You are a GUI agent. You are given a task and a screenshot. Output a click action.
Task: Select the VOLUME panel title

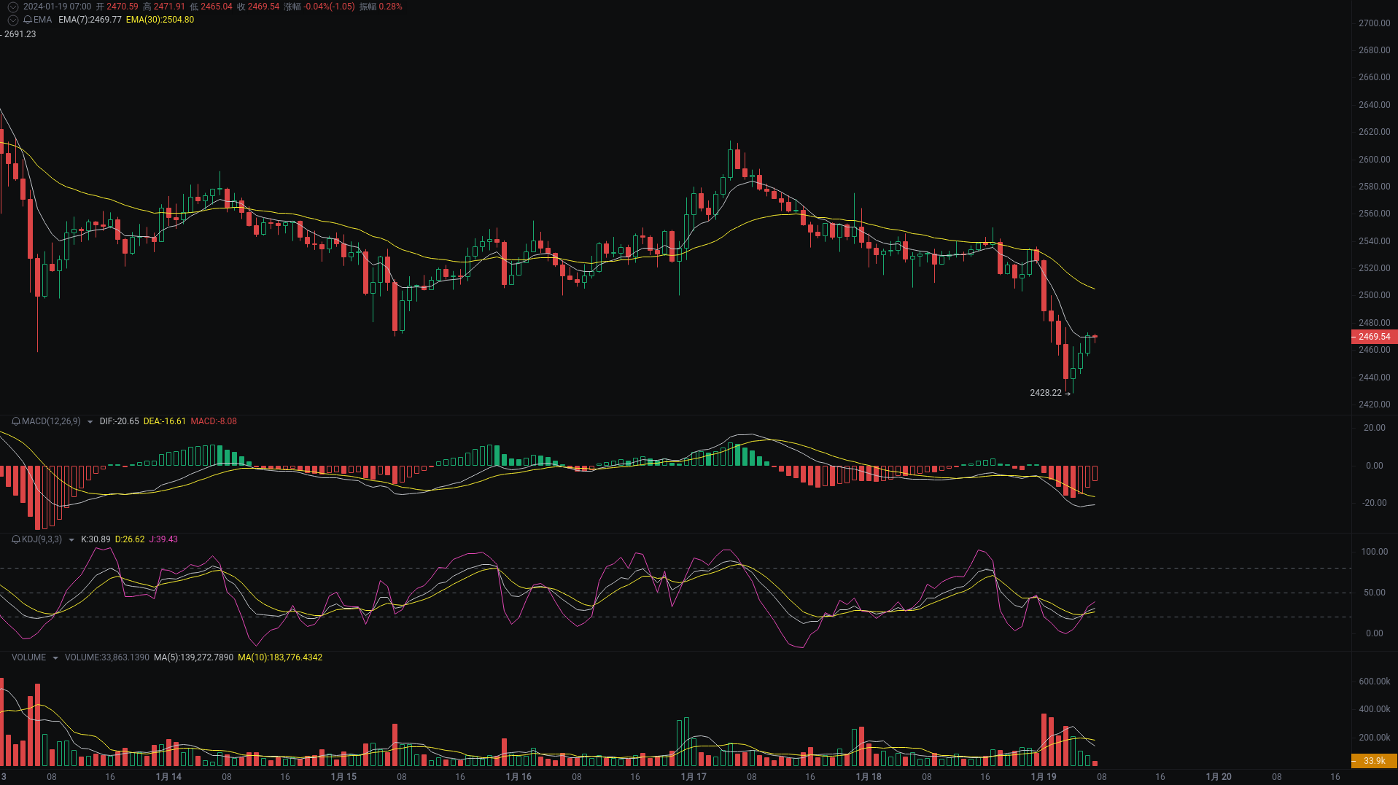click(28, 657)
